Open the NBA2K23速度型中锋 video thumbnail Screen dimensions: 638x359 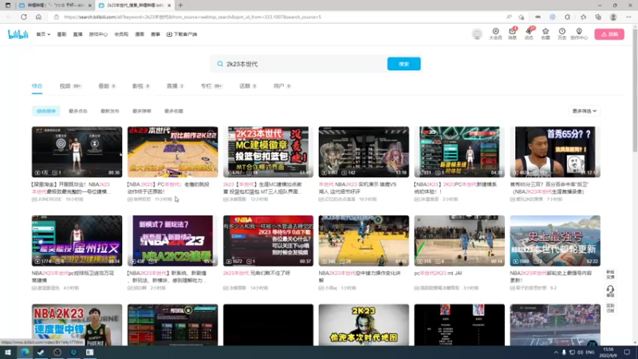77,325
